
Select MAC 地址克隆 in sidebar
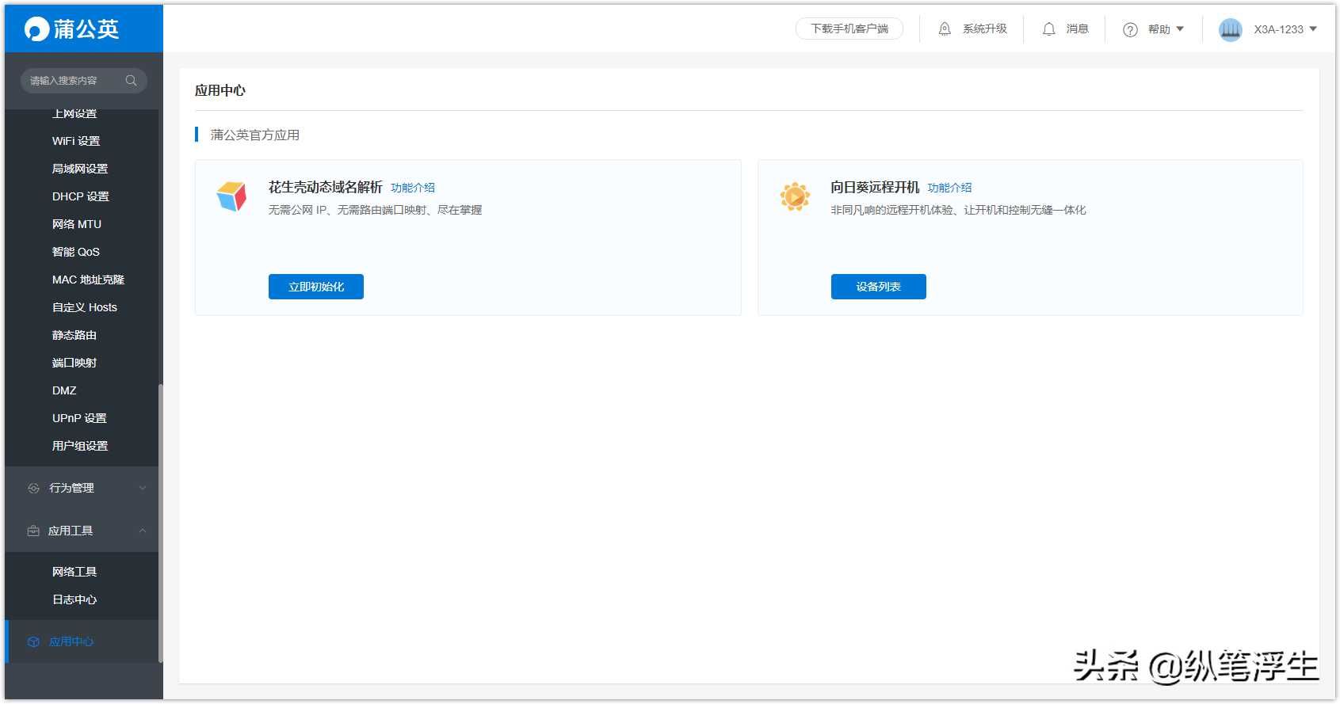(x=88, y=280)
